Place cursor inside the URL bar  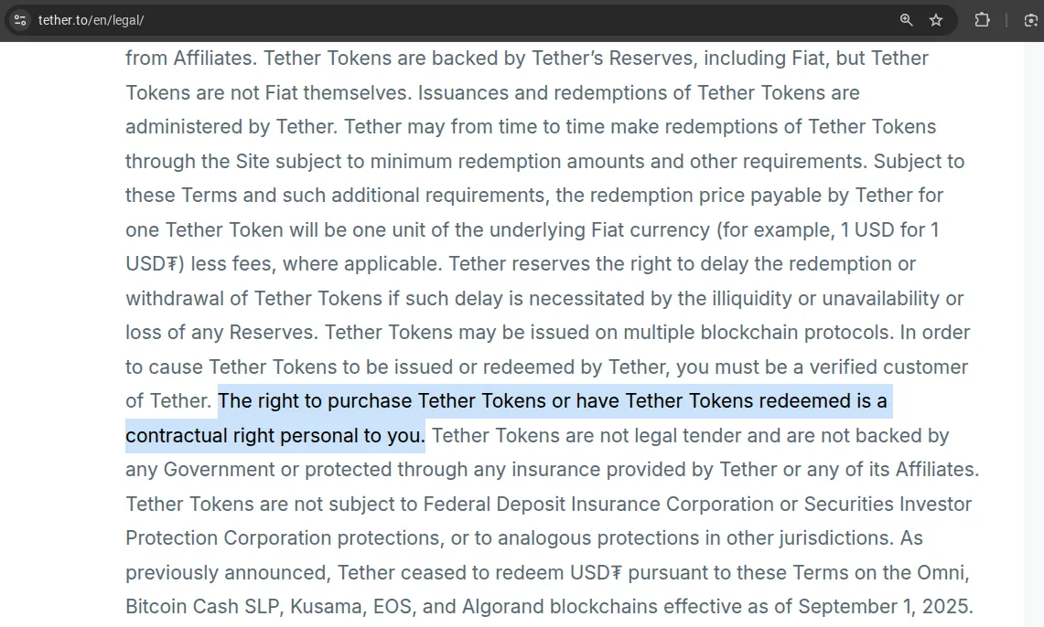pyautogui.click(x=366, y=19)
